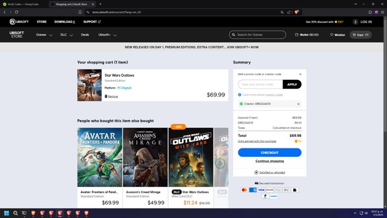This screenshot has height=218, width=387.
Task: Open the SUPPORT top menu item
Action: click(92, 22)
